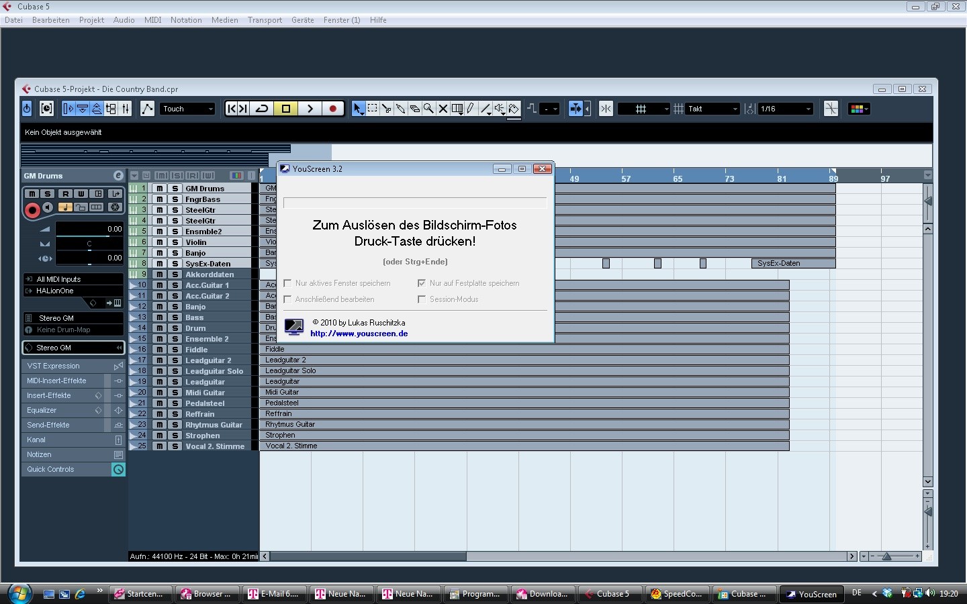Open the All MIDI Inputs routing dropdown

pos(73,279)
